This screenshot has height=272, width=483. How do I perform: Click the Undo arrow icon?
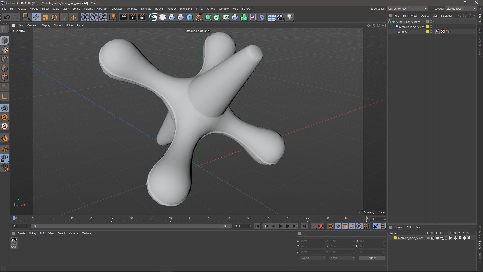[x=7, y=17]
